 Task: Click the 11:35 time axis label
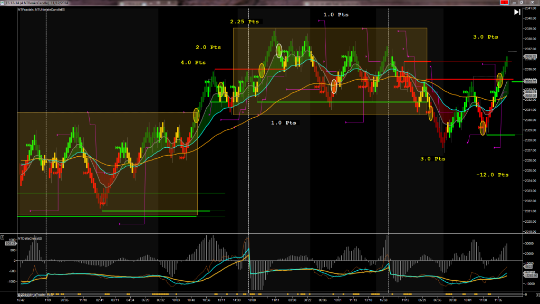pyautogui.click(x=498, y=300)
